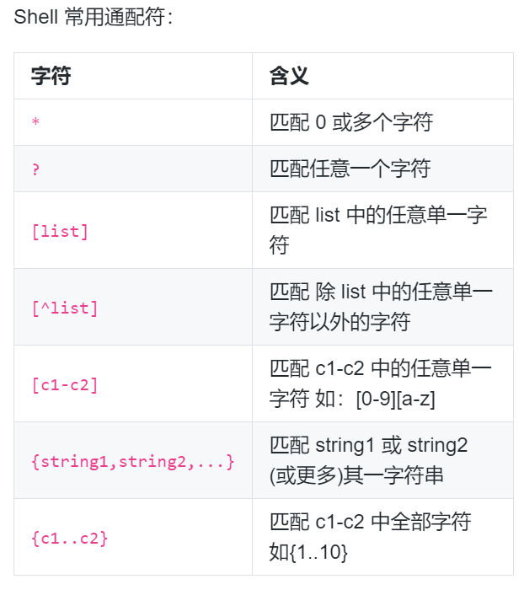The width and height of the screenshot is (524, 590).
Task: Click the 含义 column header
Action: [289, 76]
